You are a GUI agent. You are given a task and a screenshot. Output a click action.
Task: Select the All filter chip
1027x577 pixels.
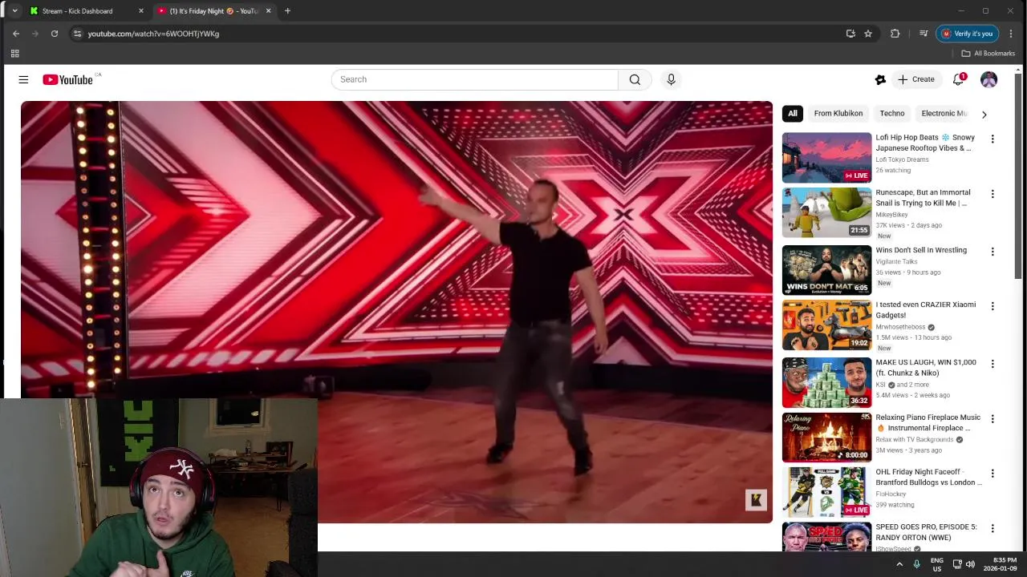point(793,114)
